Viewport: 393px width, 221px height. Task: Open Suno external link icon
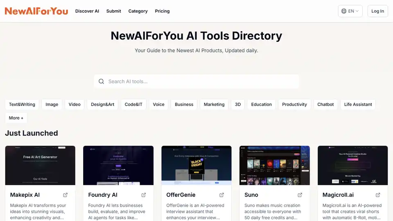[x=300, y=195]
